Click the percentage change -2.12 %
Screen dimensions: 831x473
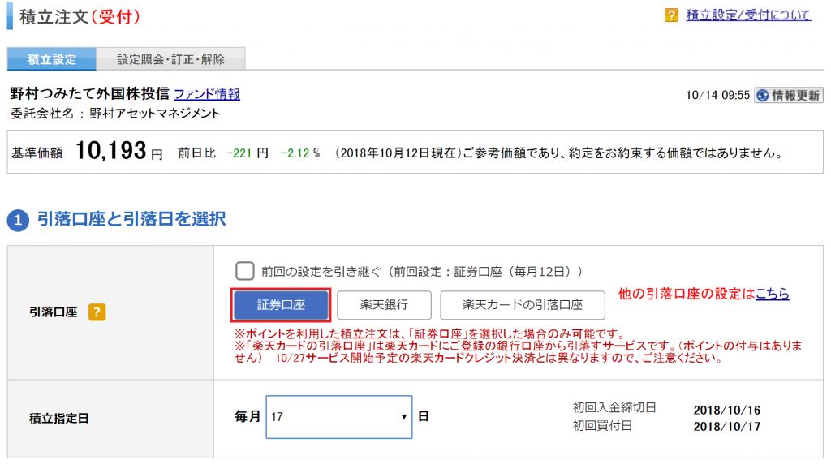pos(300,153)
